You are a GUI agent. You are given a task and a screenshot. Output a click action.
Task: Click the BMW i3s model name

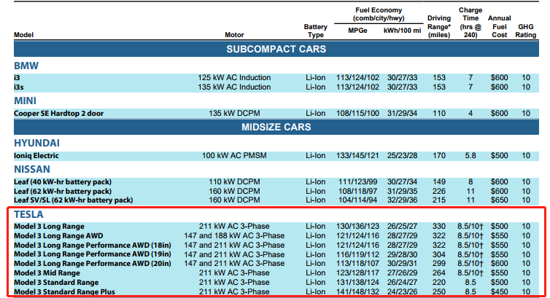[x=18, y=87]
